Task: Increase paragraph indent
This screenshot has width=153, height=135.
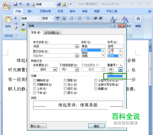Action: click(x=100, y=18)
